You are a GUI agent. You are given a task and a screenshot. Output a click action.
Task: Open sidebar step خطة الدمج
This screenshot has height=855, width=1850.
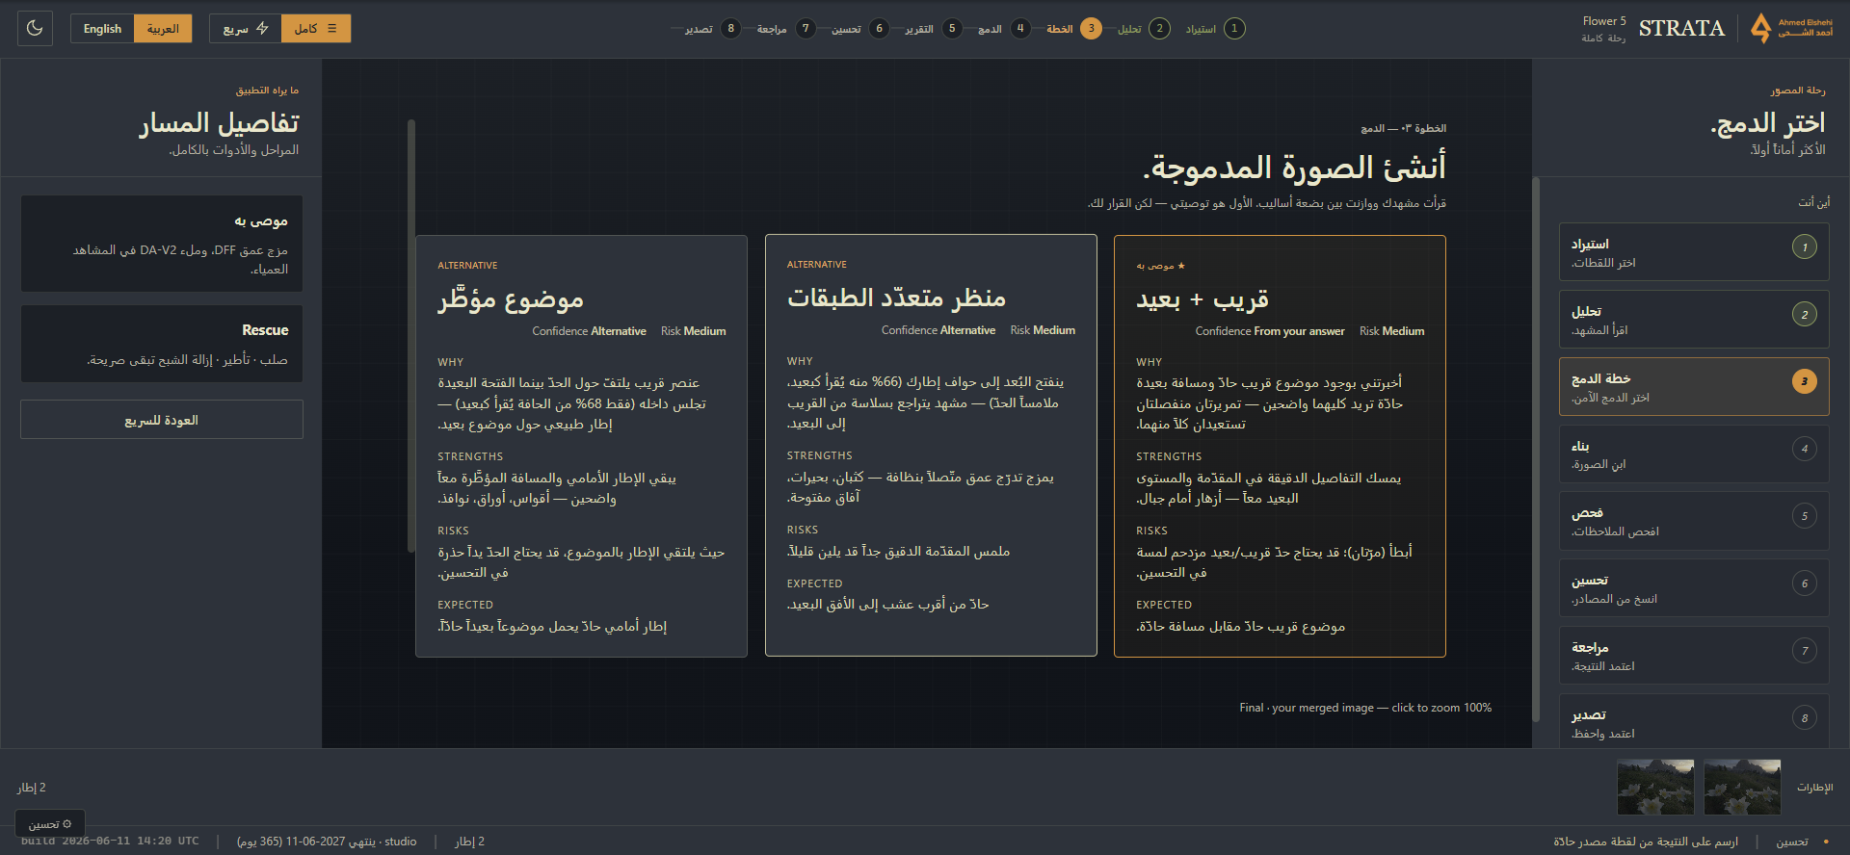click(1694, 387)
